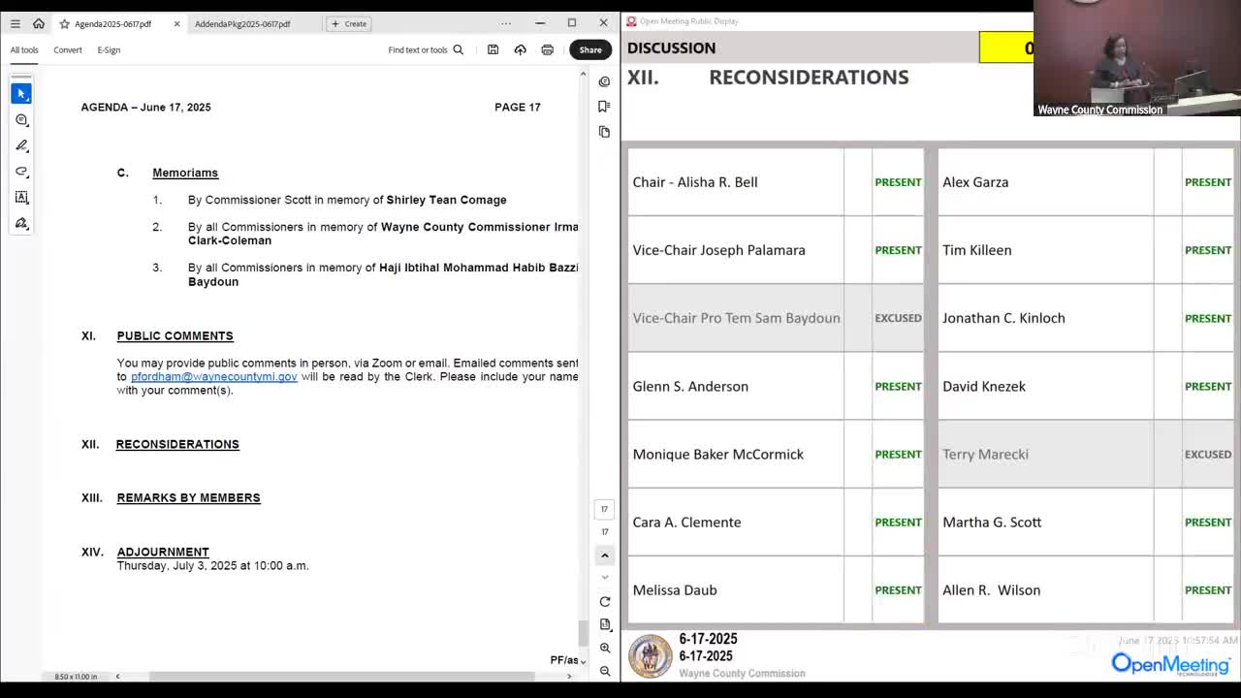Viewport: 1241px width, 698px height.
Task: Star the Agenda2025-0617.pdf document
Action: pos(64,23)
